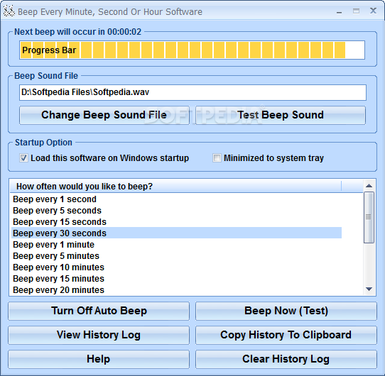Viewport: 385px width, 376px height.
Task: Select 'Beep every 15 minutes'
Action: [176, 278]
